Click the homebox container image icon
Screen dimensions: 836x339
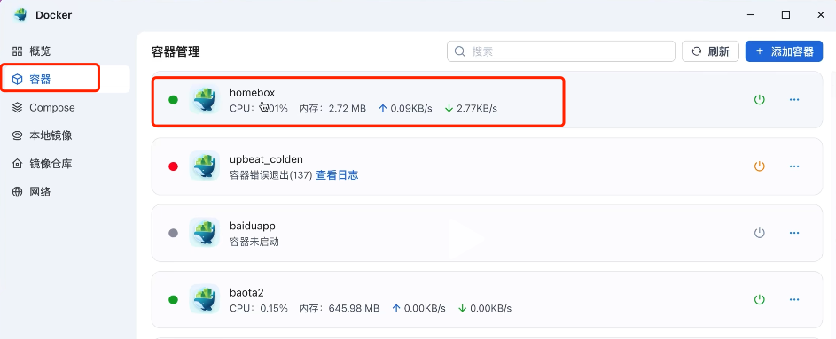204,99
